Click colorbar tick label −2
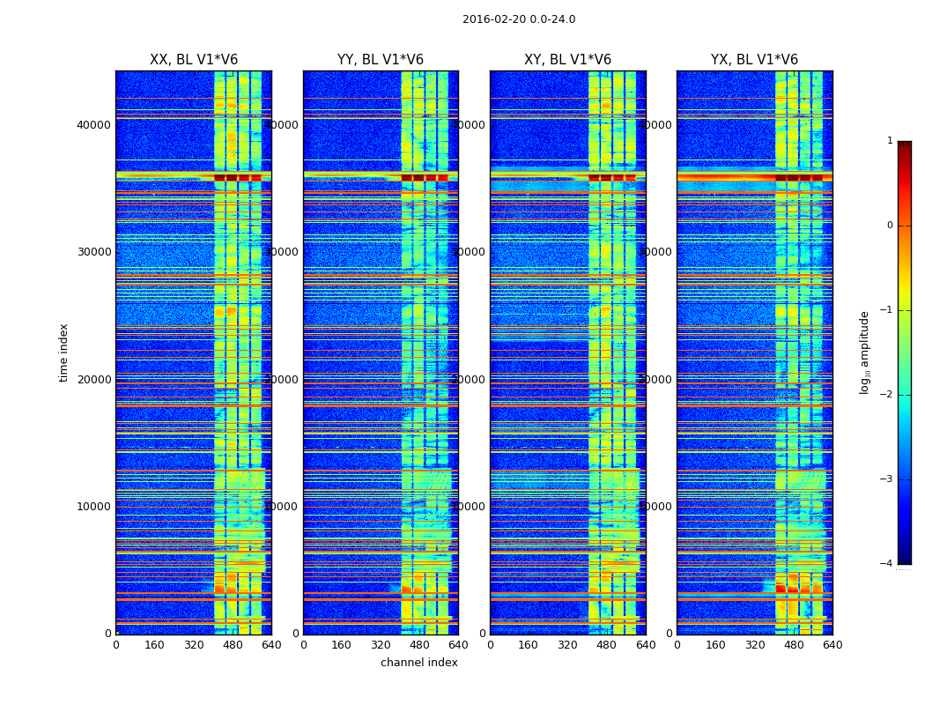 pyautogui.click(x=886, y=394)
